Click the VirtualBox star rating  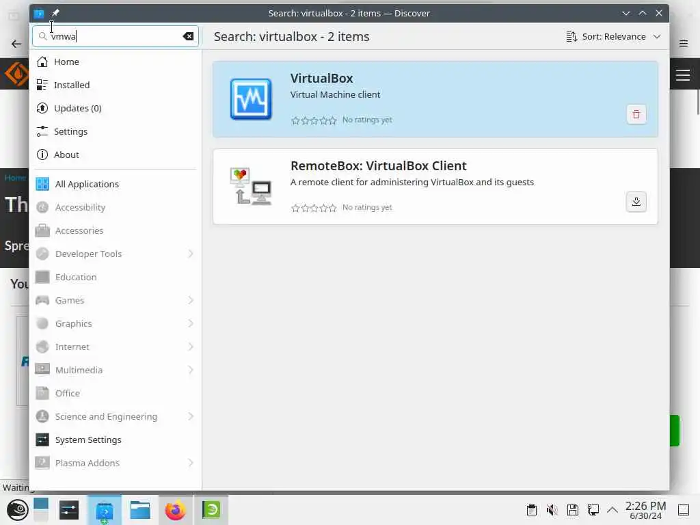pyautogui.click(x=314, y=120)
